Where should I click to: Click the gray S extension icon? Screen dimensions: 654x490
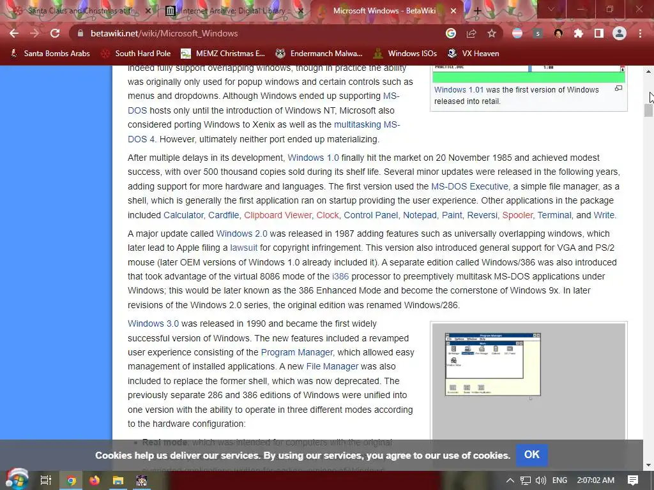[x=538, y=33]
